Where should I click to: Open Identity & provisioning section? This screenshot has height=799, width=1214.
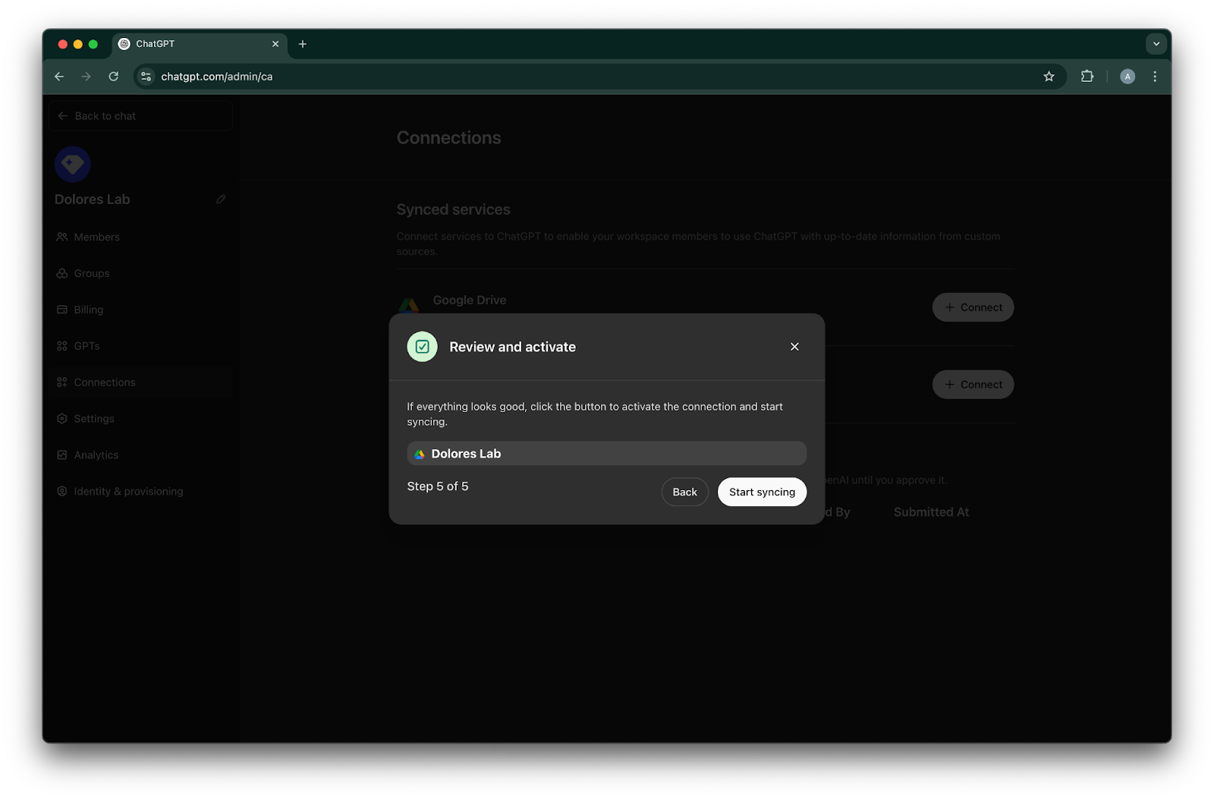coord(140,492)
